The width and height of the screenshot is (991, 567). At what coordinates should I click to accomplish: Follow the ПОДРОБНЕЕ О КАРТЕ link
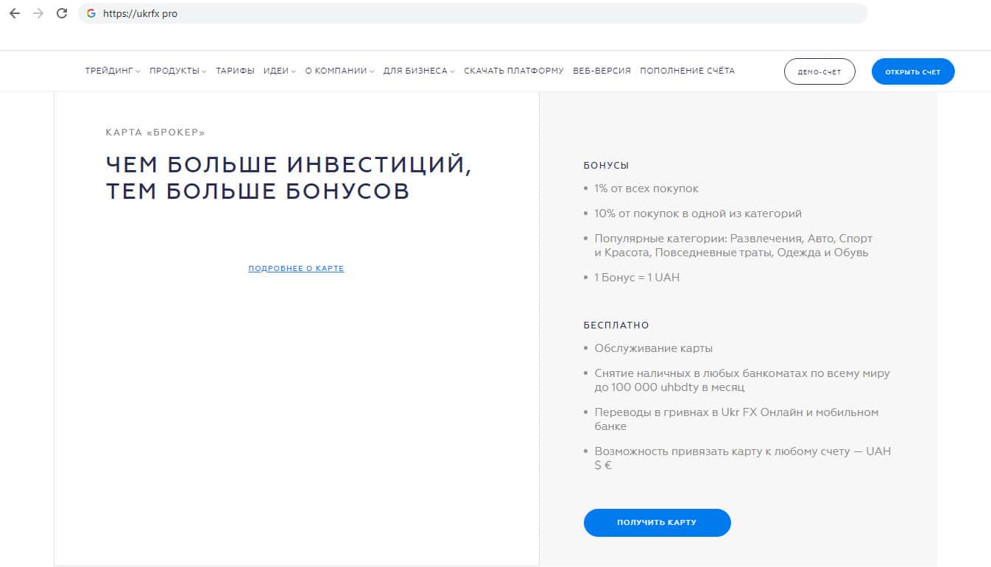coord(296,269)
